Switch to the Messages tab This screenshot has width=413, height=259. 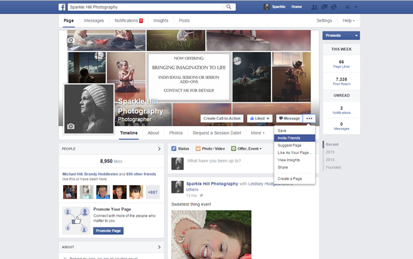coord(94,21)
